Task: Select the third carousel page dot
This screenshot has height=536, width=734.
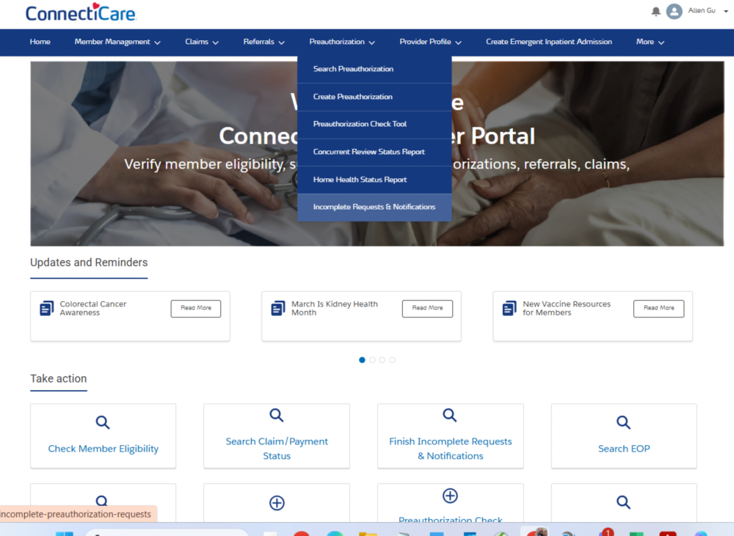Action: (382, 360)
